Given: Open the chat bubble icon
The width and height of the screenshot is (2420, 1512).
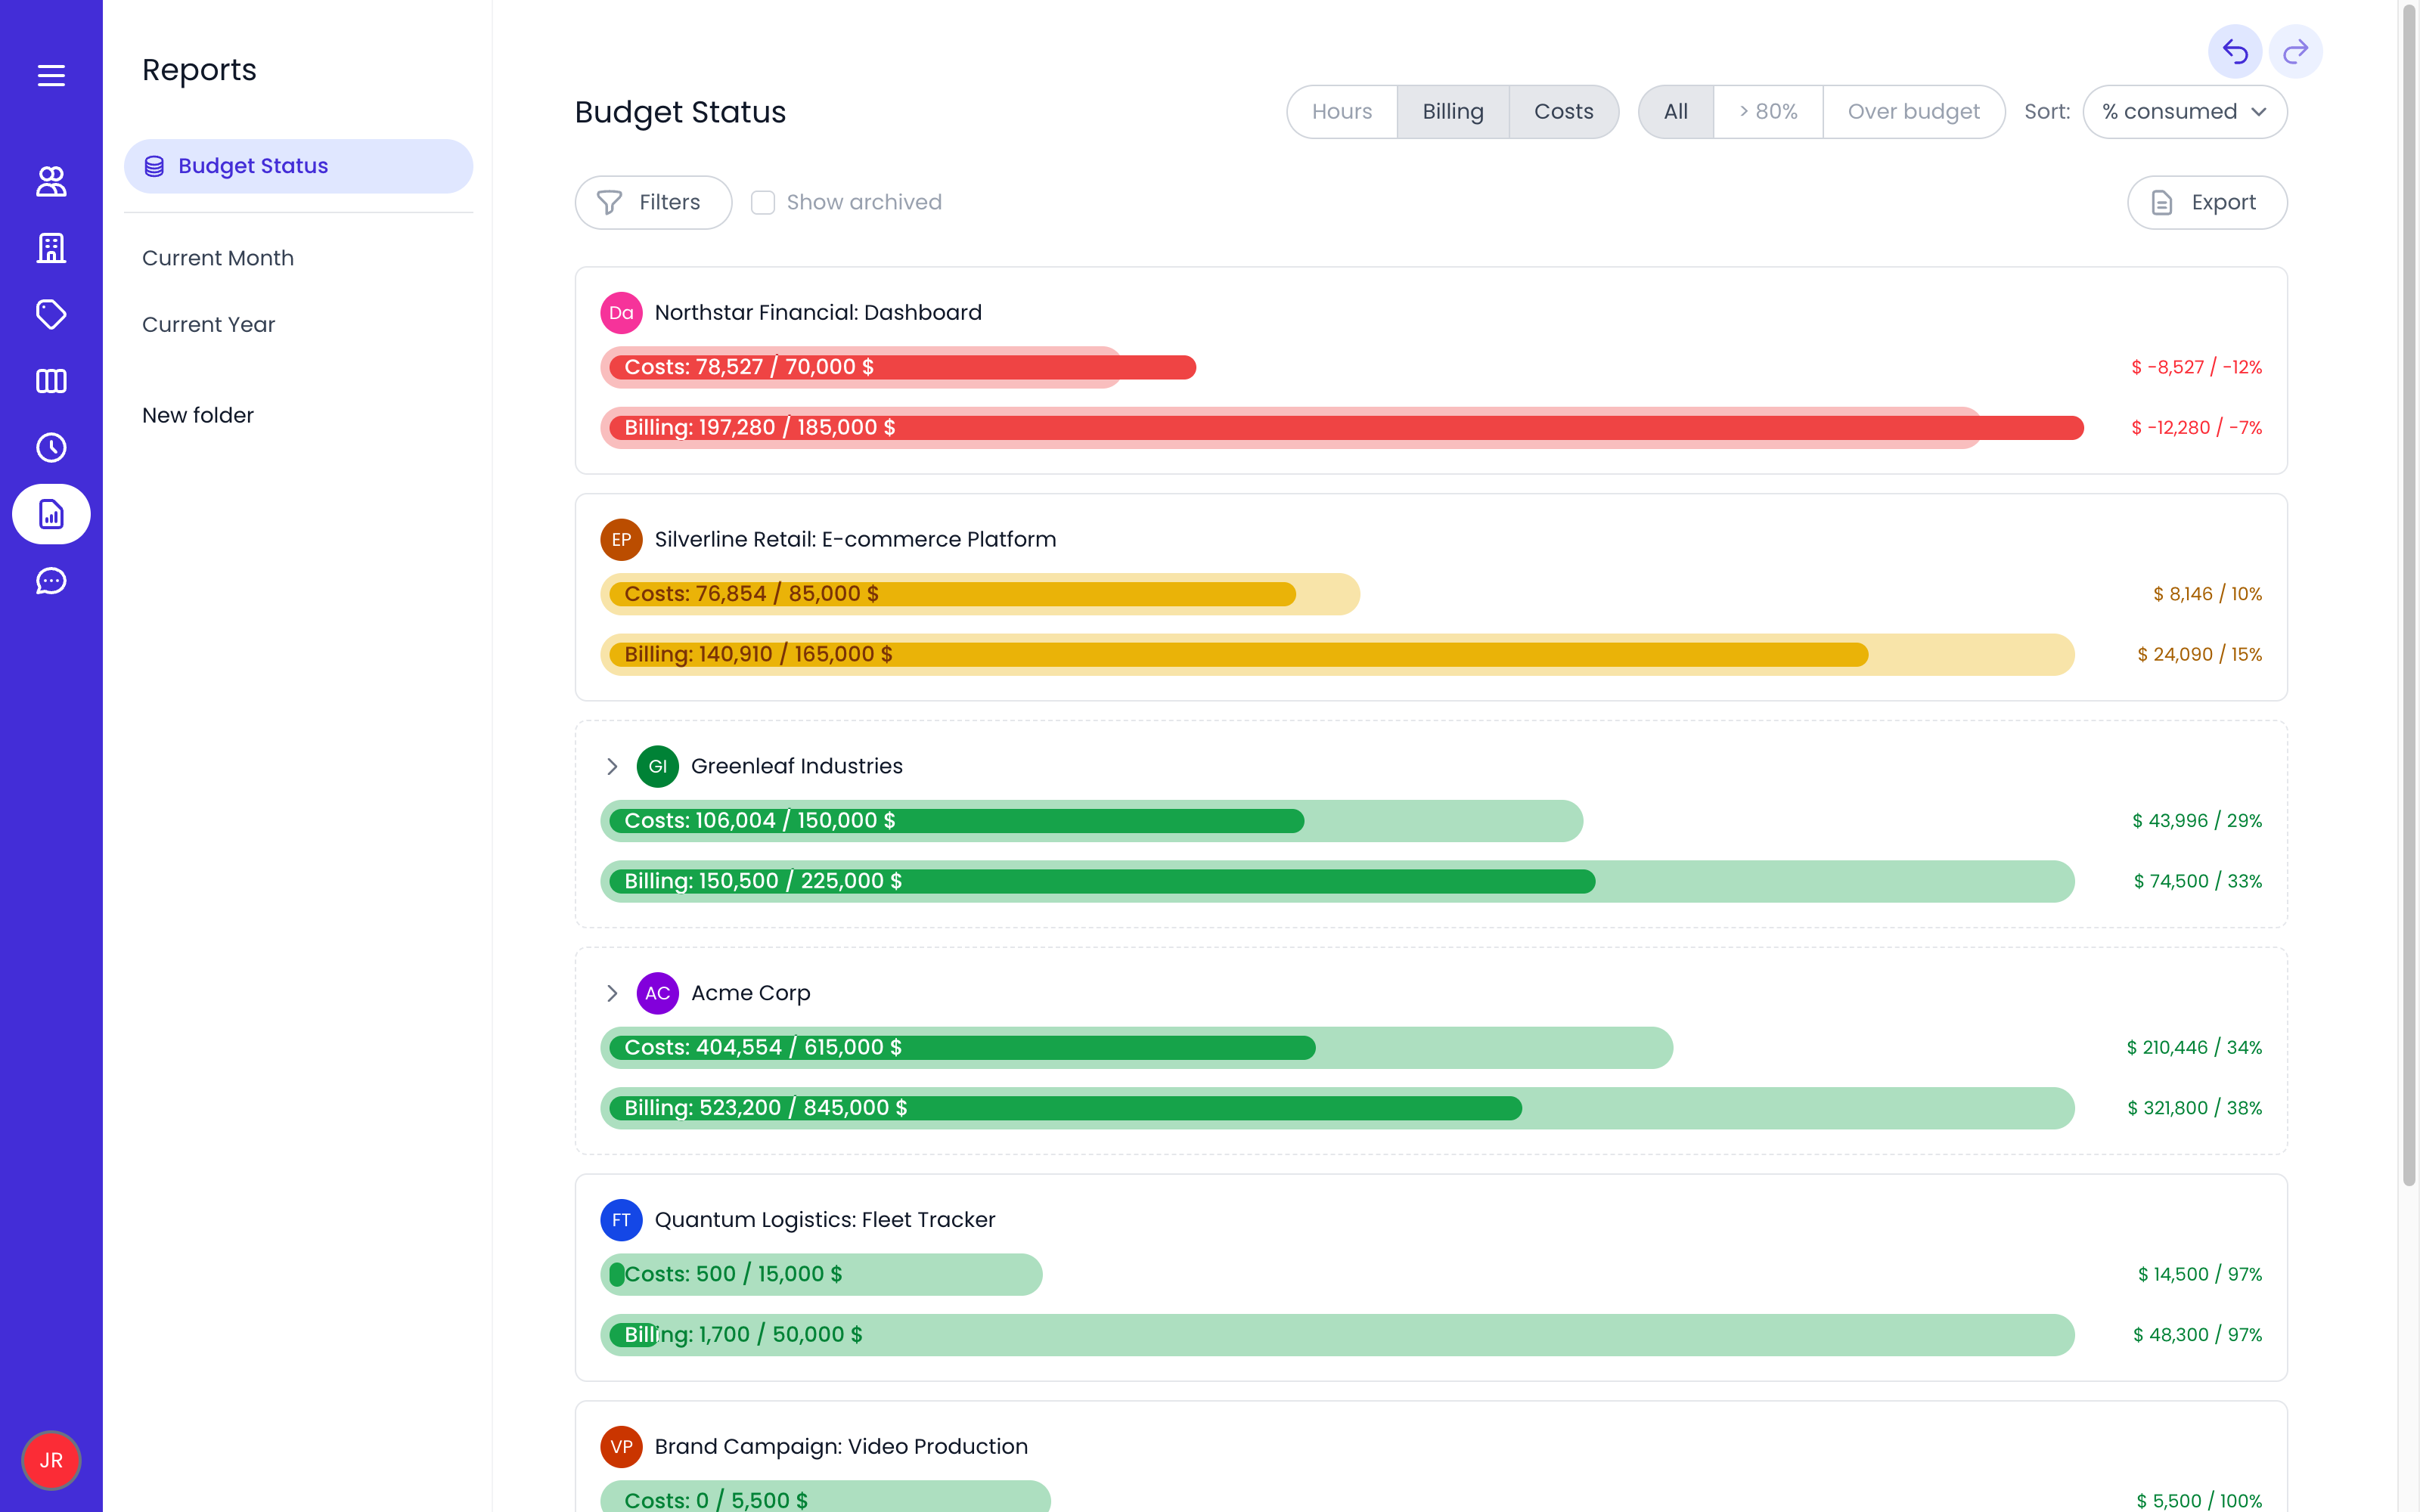Looking at the screenshot, I should [x=51, y=581].
